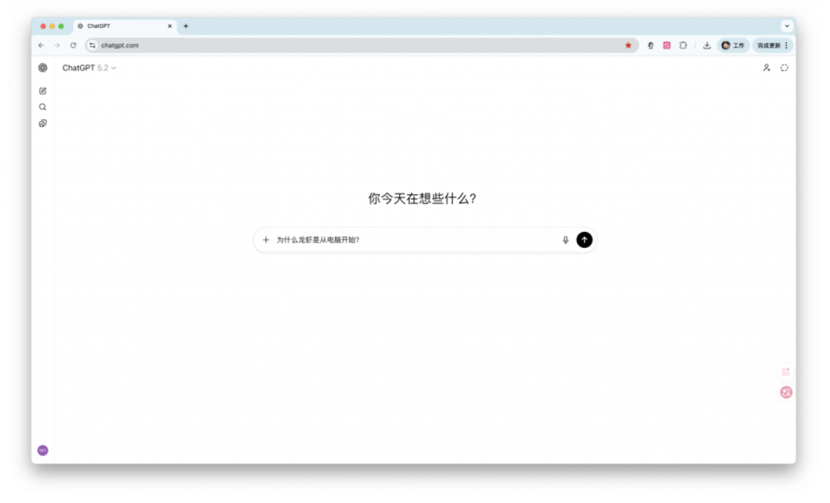Open the browser downloads icon
The width and height of the screenshot is (830, 503).
tap(707, 45)
